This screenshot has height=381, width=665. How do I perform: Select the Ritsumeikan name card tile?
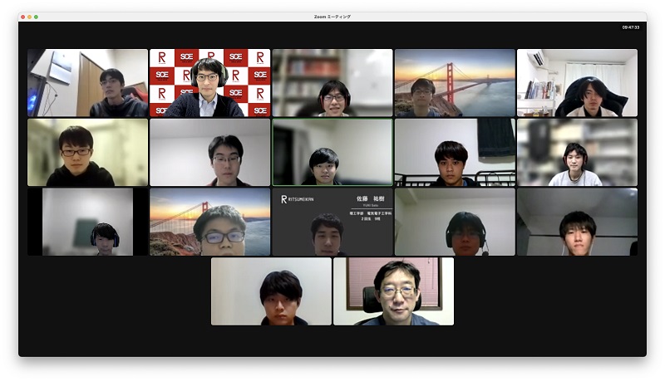[332, 222]
